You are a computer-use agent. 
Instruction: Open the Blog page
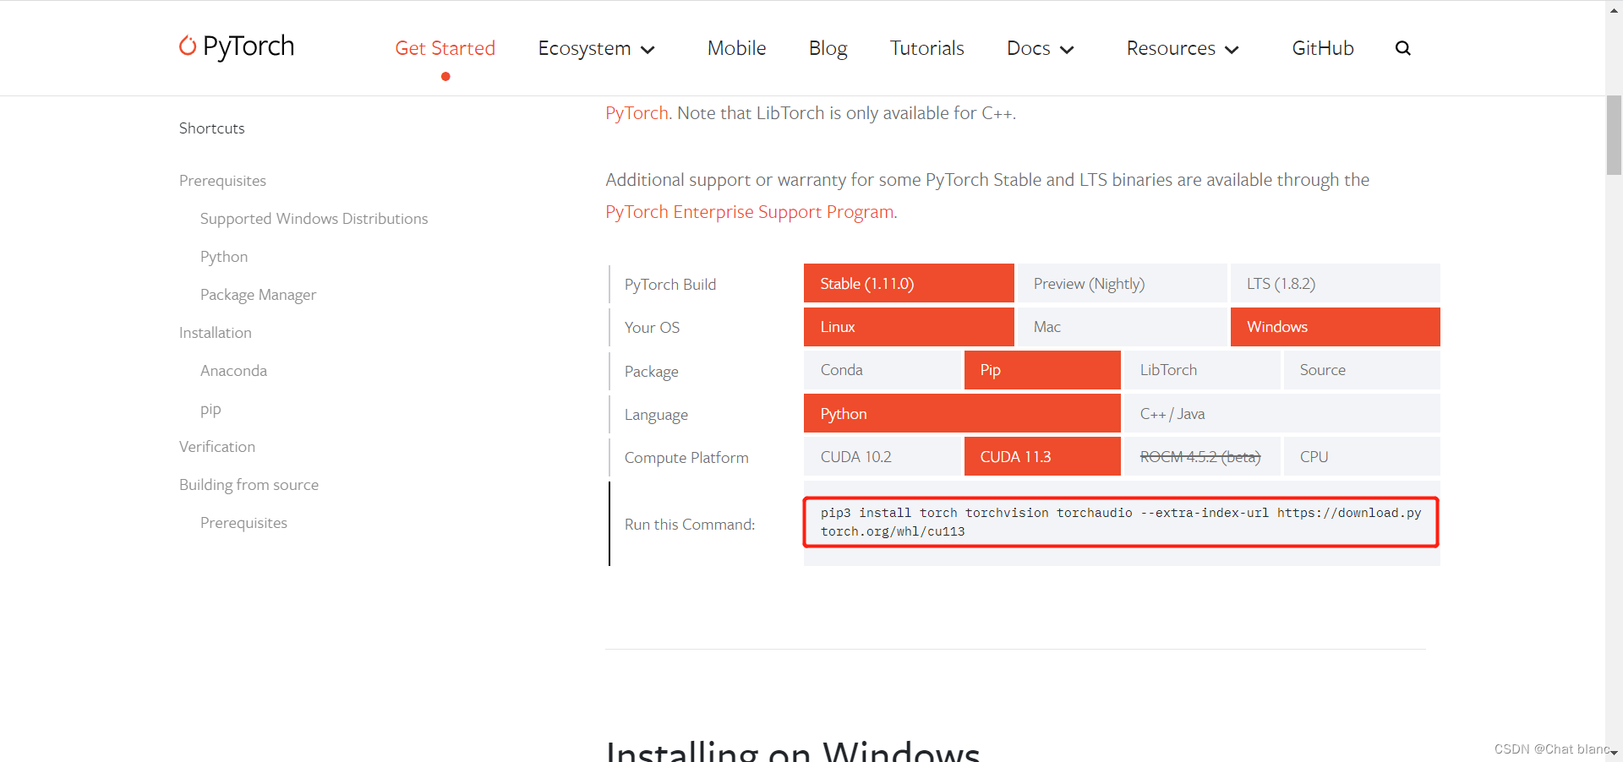(x=828, y=48)
